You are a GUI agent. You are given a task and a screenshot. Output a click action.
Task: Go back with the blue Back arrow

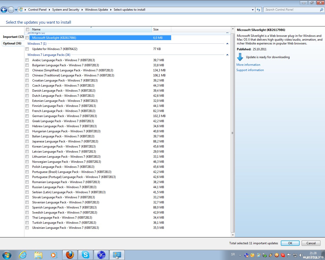coord(4,10)
